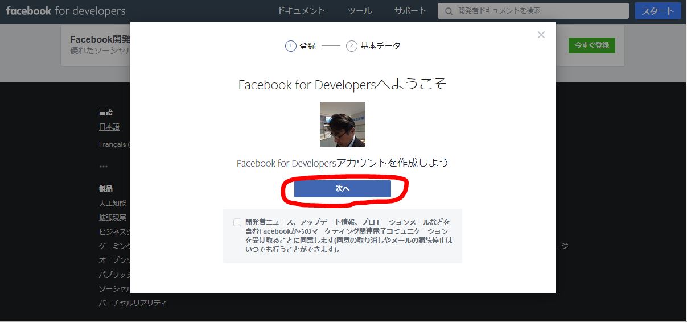Click the 言語 footer heading

point(106,112)
